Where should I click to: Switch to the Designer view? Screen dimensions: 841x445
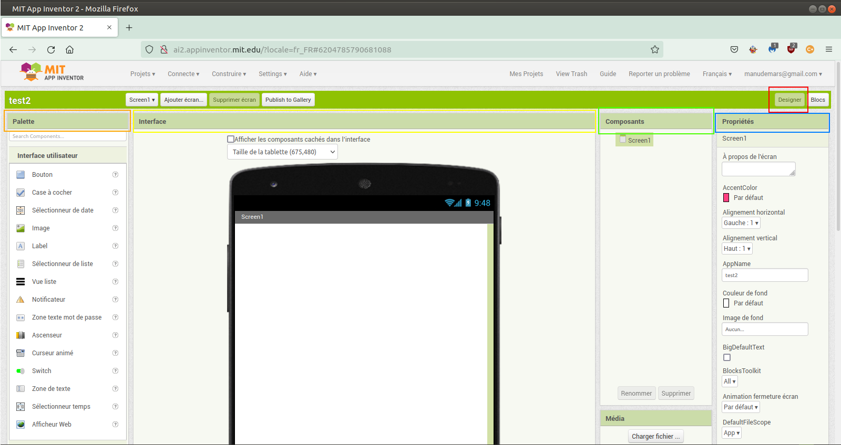pyautogui.click(x=789, y=100)
